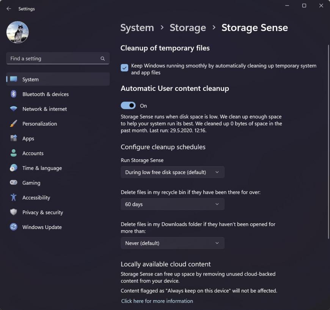This screenshot has height=310, width=330.
Task: Open Bluetooth & devices via its icon
Action: point(14,94)
